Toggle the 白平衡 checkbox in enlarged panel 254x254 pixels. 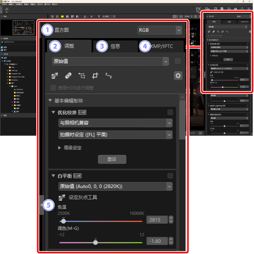(x=170, y=176)
